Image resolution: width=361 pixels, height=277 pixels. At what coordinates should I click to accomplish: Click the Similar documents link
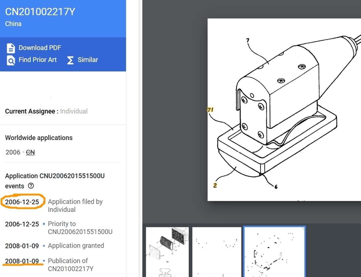click(88, 60)
